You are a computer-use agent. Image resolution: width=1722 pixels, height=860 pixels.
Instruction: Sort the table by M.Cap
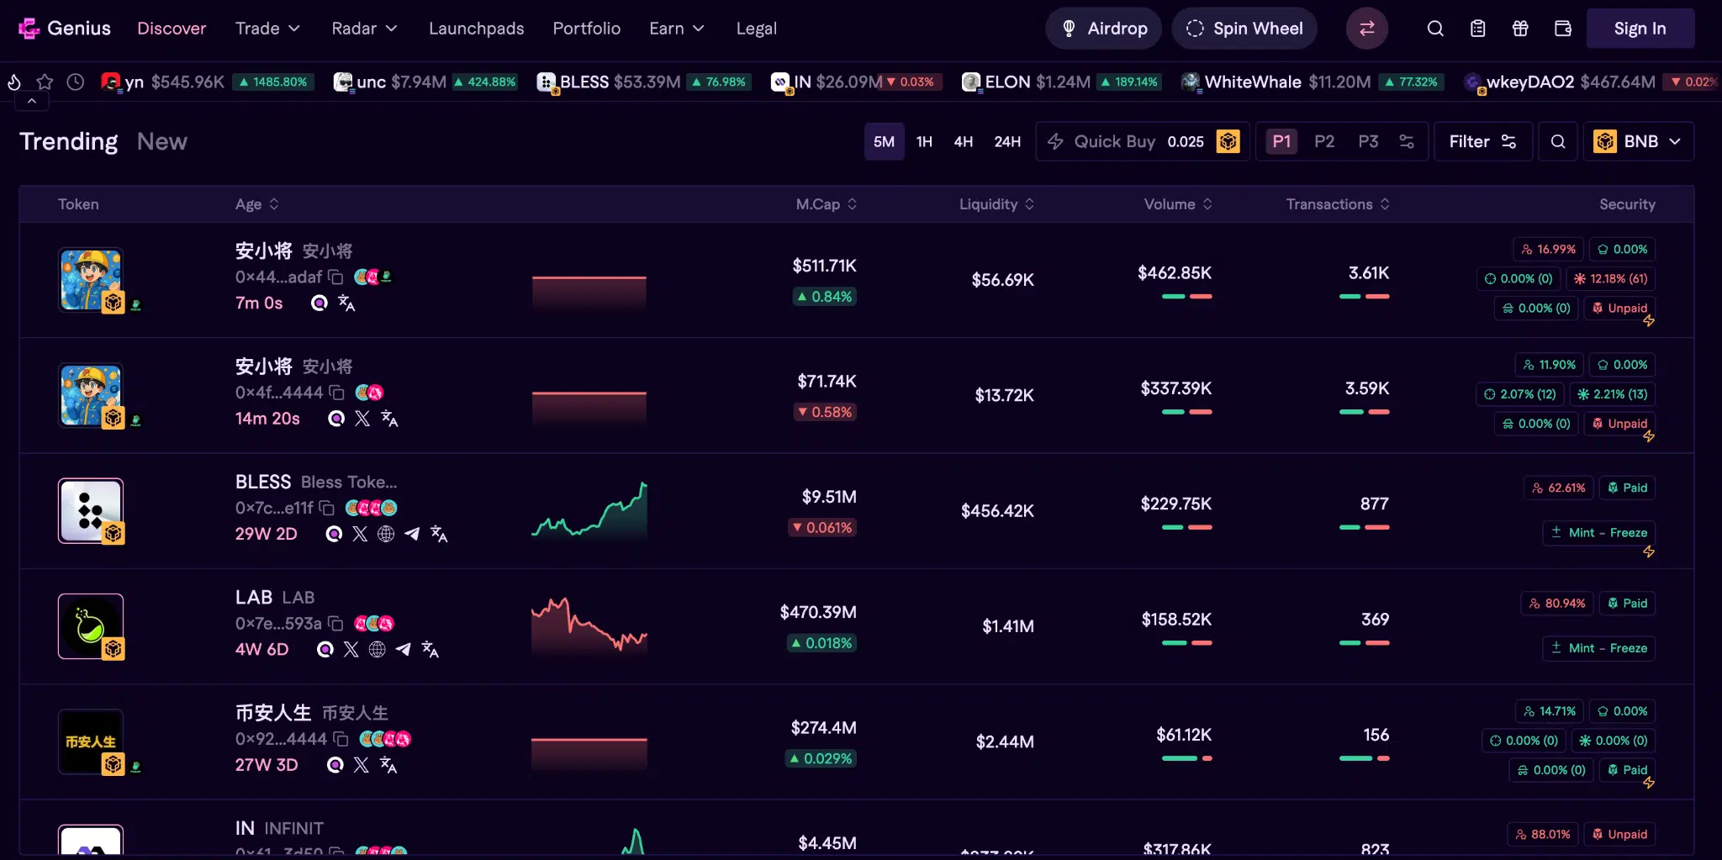click(826, 203)
